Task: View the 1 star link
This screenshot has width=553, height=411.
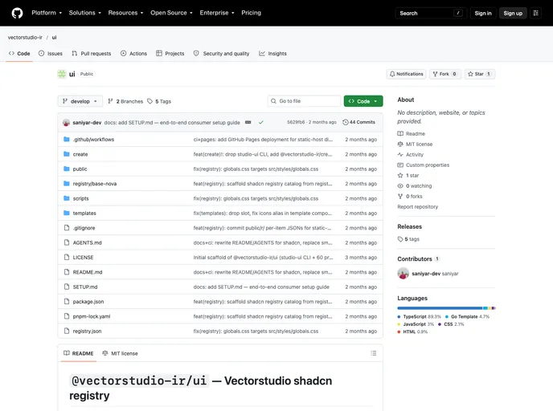Action: click(408, 175)
